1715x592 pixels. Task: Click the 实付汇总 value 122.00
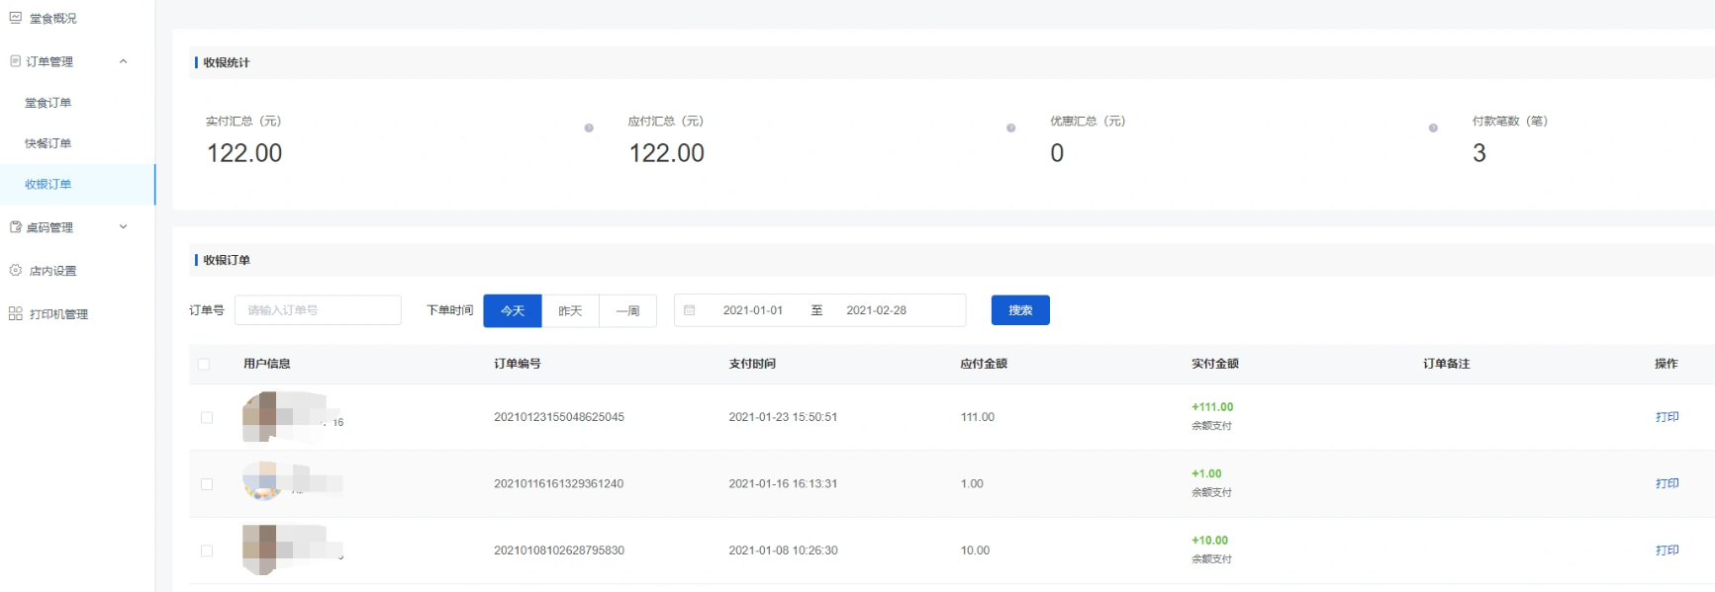[x=244, y=153]
